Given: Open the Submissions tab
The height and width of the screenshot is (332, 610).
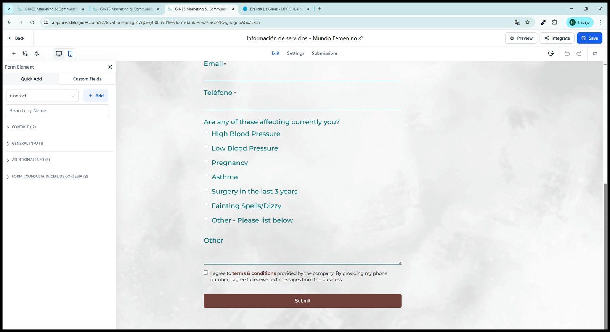Looking at the screenshot, I should 325,53.
